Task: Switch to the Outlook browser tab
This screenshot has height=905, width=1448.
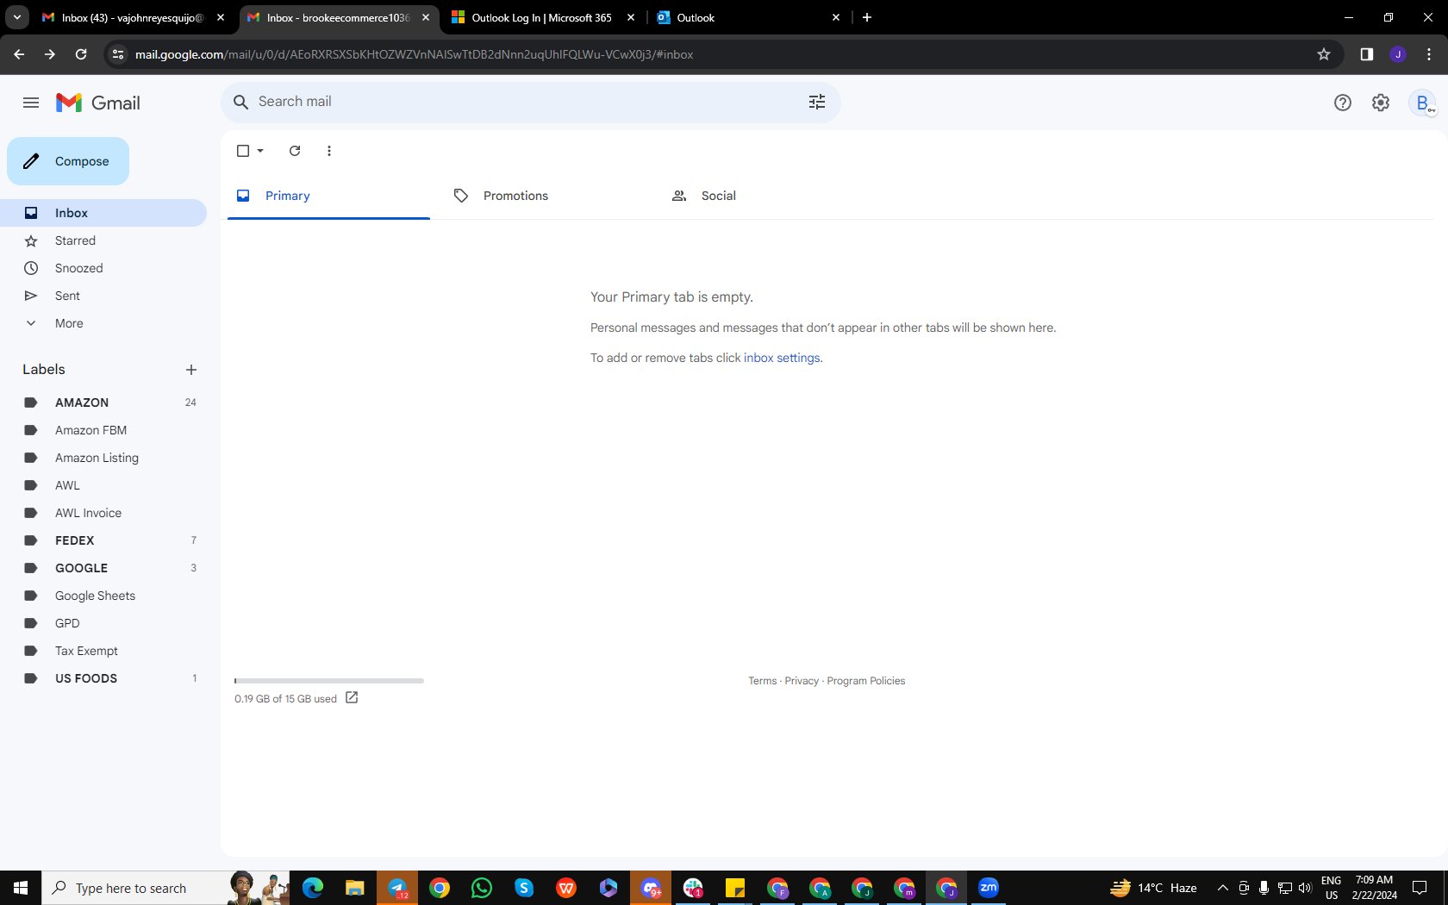Action: [747, 17]
